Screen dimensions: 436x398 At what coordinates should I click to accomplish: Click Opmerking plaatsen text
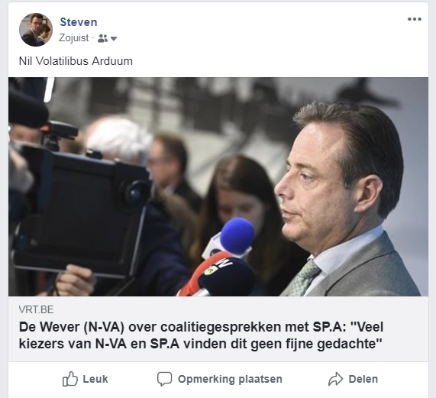230,379
